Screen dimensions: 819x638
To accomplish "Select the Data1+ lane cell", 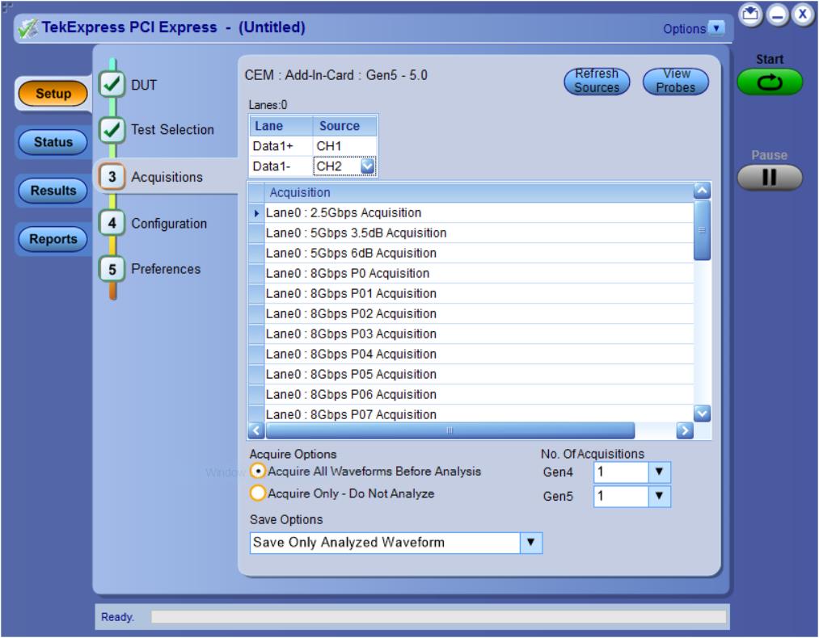I will coord(281,146).
